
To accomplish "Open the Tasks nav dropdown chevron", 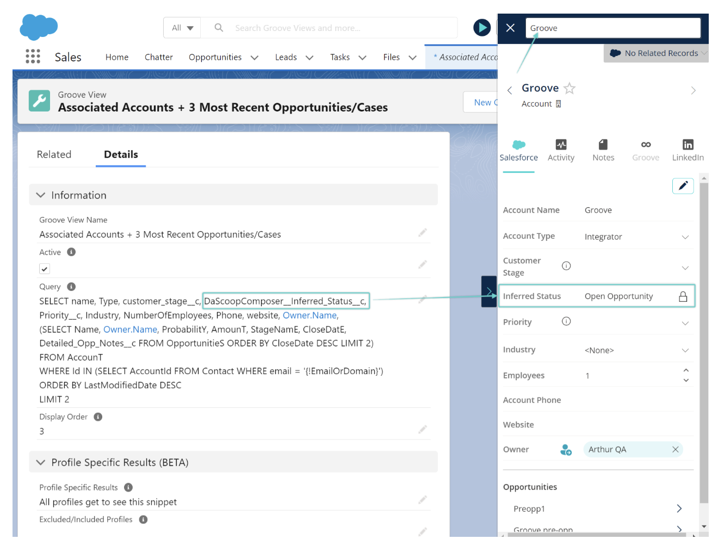I will point(363,58).
